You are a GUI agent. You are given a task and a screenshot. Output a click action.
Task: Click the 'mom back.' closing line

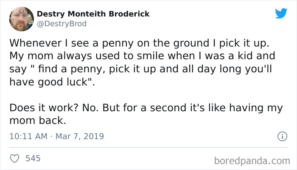click(x=38, y=120)
